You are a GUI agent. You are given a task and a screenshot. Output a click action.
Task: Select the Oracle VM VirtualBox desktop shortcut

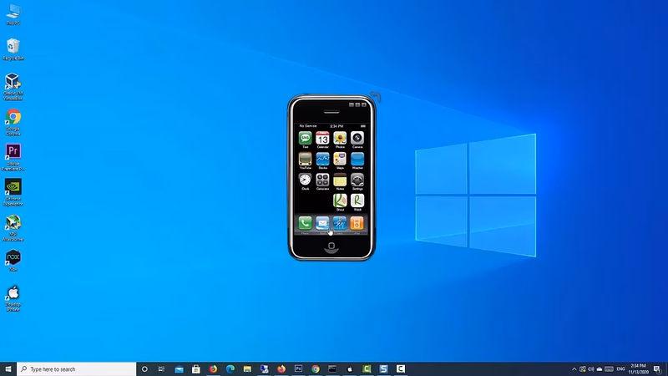pyautogui.click(x=13, y=87)
